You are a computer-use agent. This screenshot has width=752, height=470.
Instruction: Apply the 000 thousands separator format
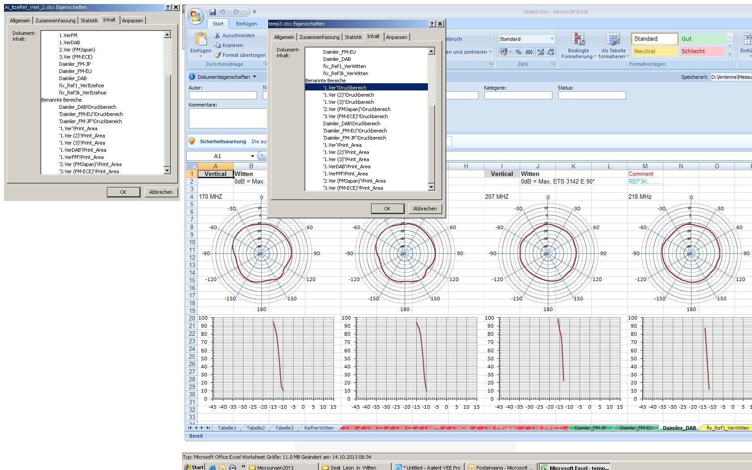(x=529, y=52)
